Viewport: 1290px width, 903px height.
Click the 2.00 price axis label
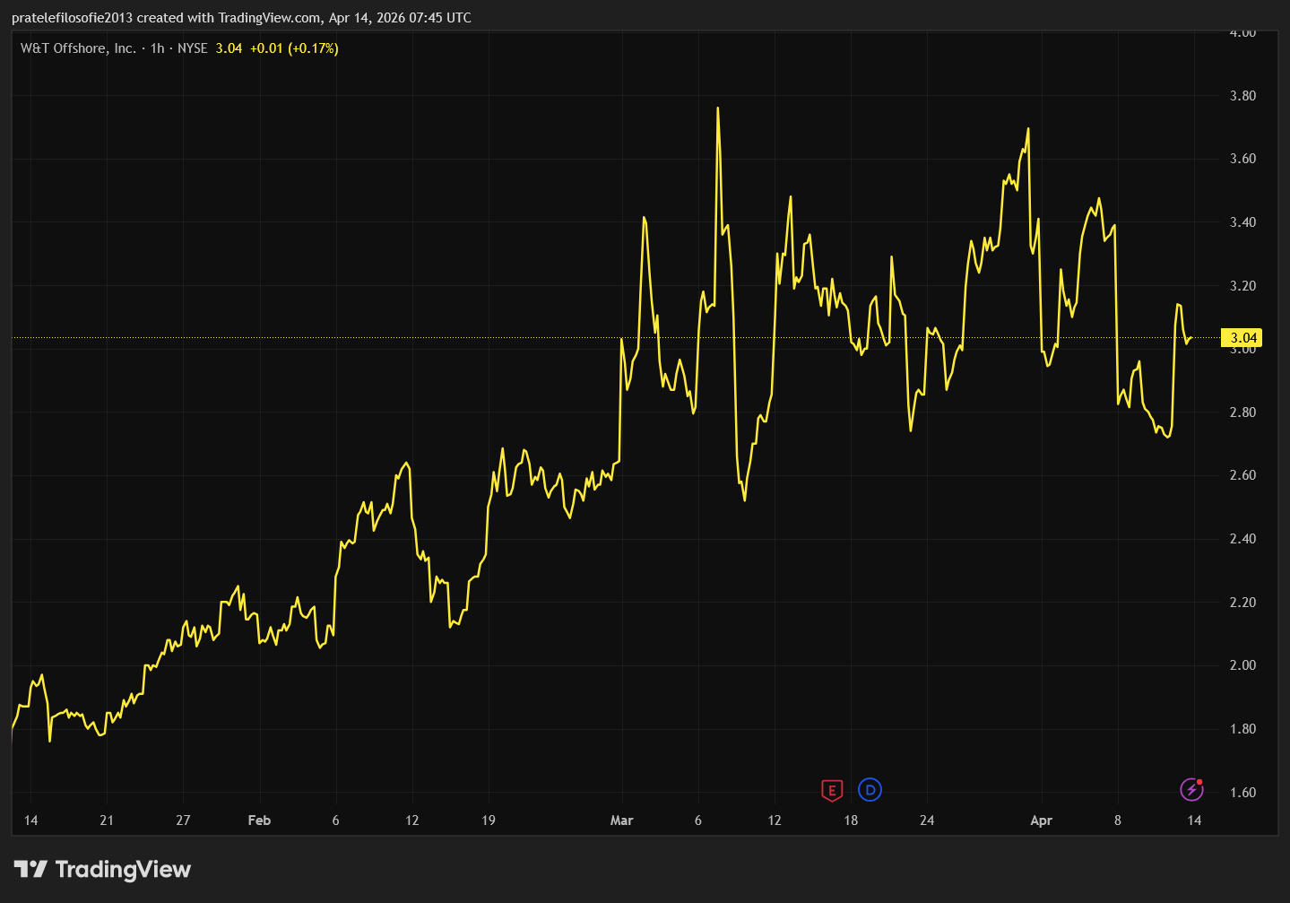1242,665
